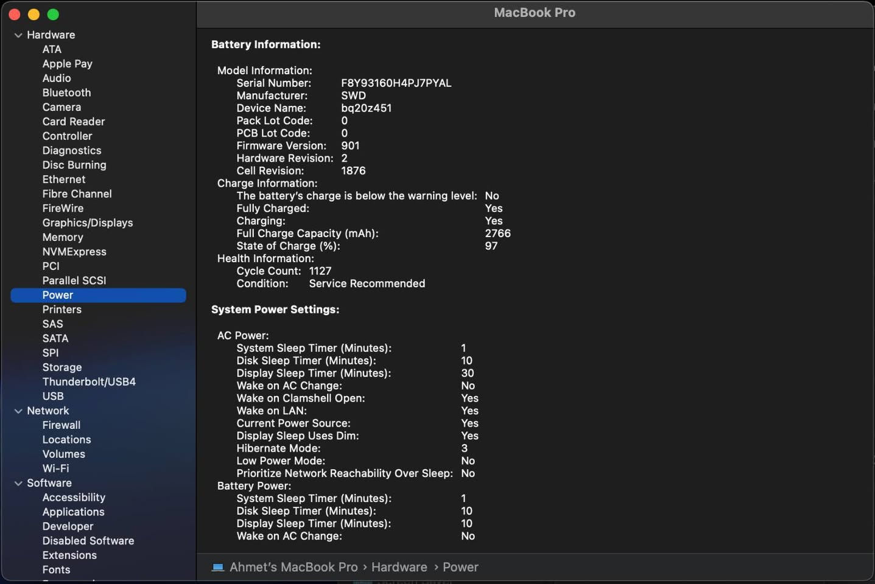This screenshot has width=875, height=584.
Task: Select SPI in the sidebar
Action: [x=51, y=353]
